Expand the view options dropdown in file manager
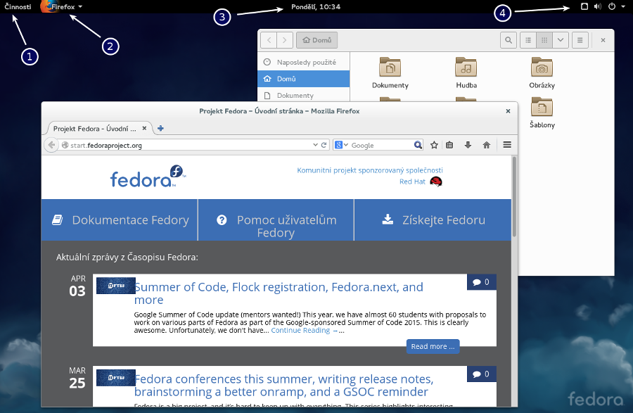 [561, 41]
